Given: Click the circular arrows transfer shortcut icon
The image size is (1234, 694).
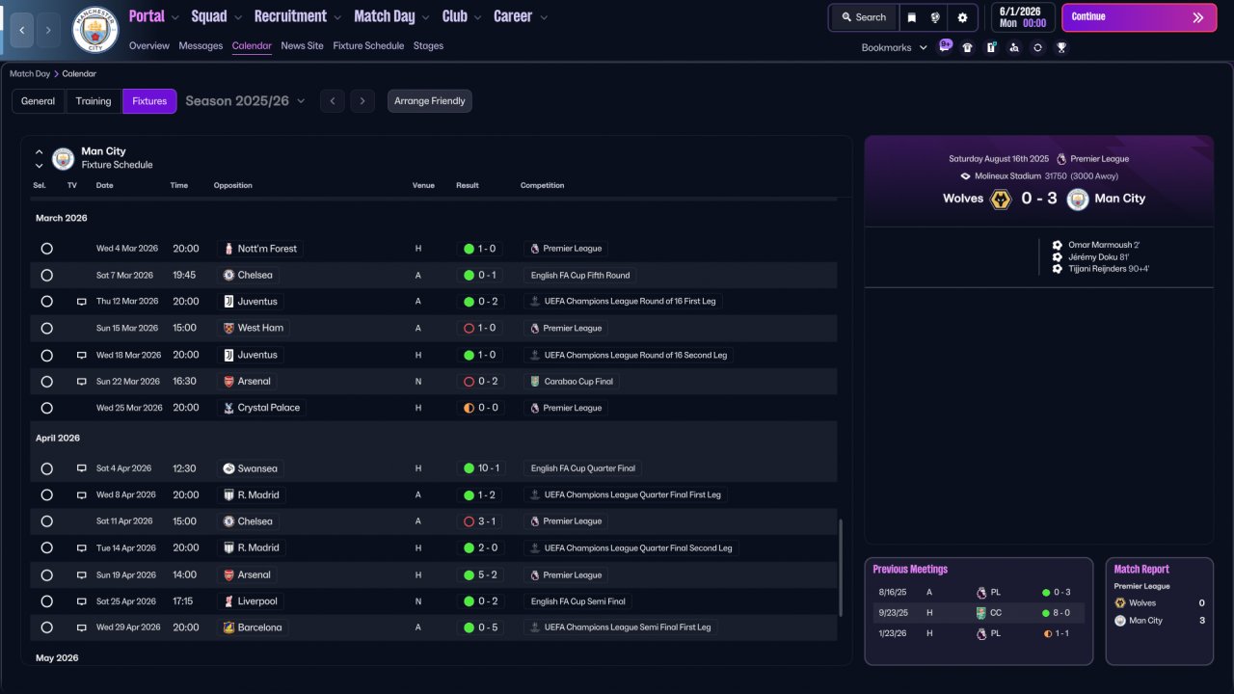Looking at the screenshot, I should pyautogui.click(x=1037, y=47).
